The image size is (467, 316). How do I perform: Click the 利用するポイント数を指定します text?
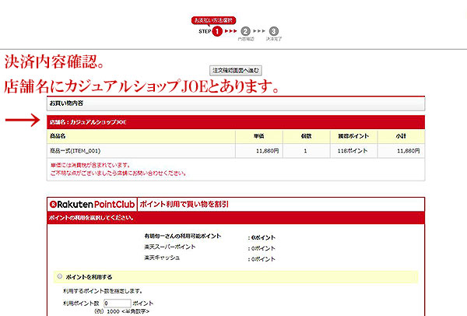tap(103, 291)
